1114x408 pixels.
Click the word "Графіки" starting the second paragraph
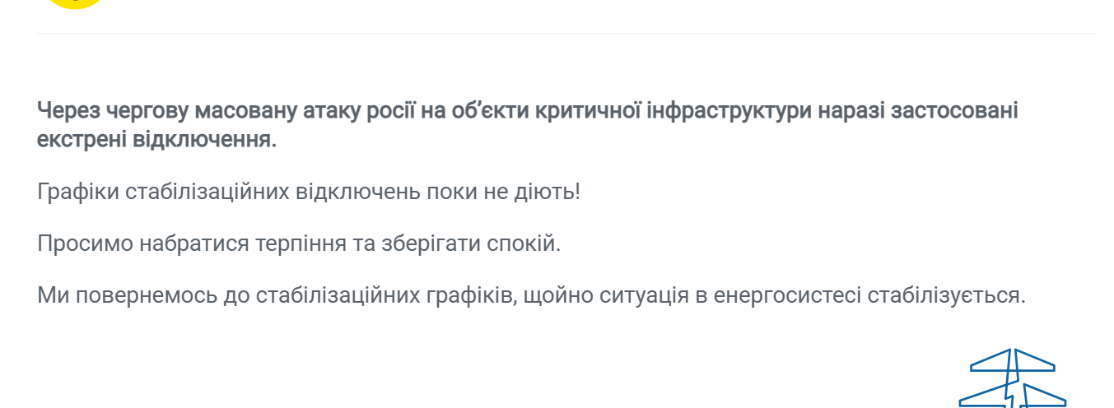point(77,192)
